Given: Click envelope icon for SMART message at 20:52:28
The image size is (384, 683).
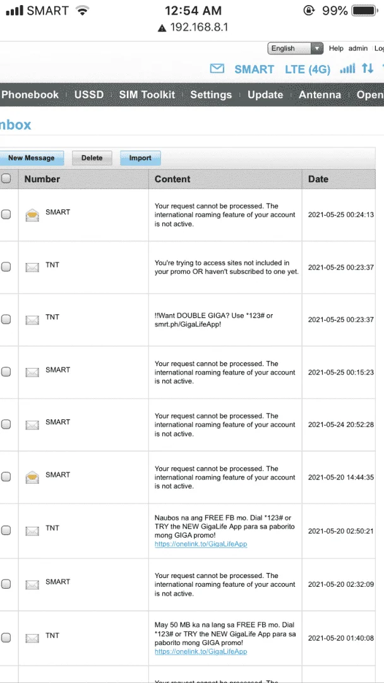Looking at the screenshot, I should tap(32, 425).
